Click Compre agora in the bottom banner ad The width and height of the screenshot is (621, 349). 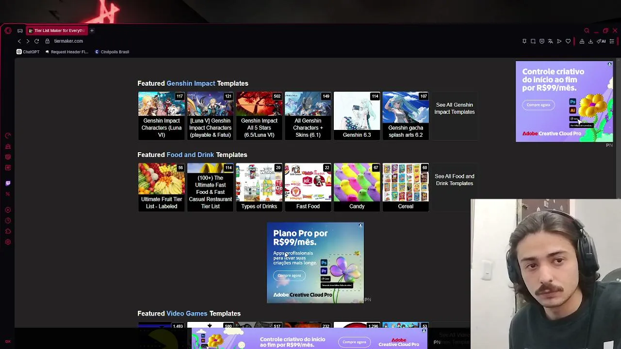pyautogui.click(x=354, y=342)
